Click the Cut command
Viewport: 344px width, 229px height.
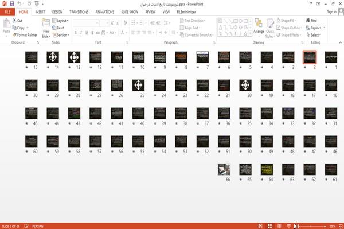click(17, 21)
